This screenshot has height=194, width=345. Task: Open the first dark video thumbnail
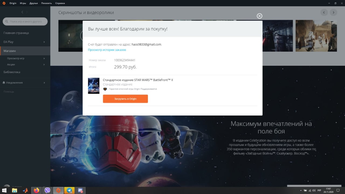(x=70, y=36)
